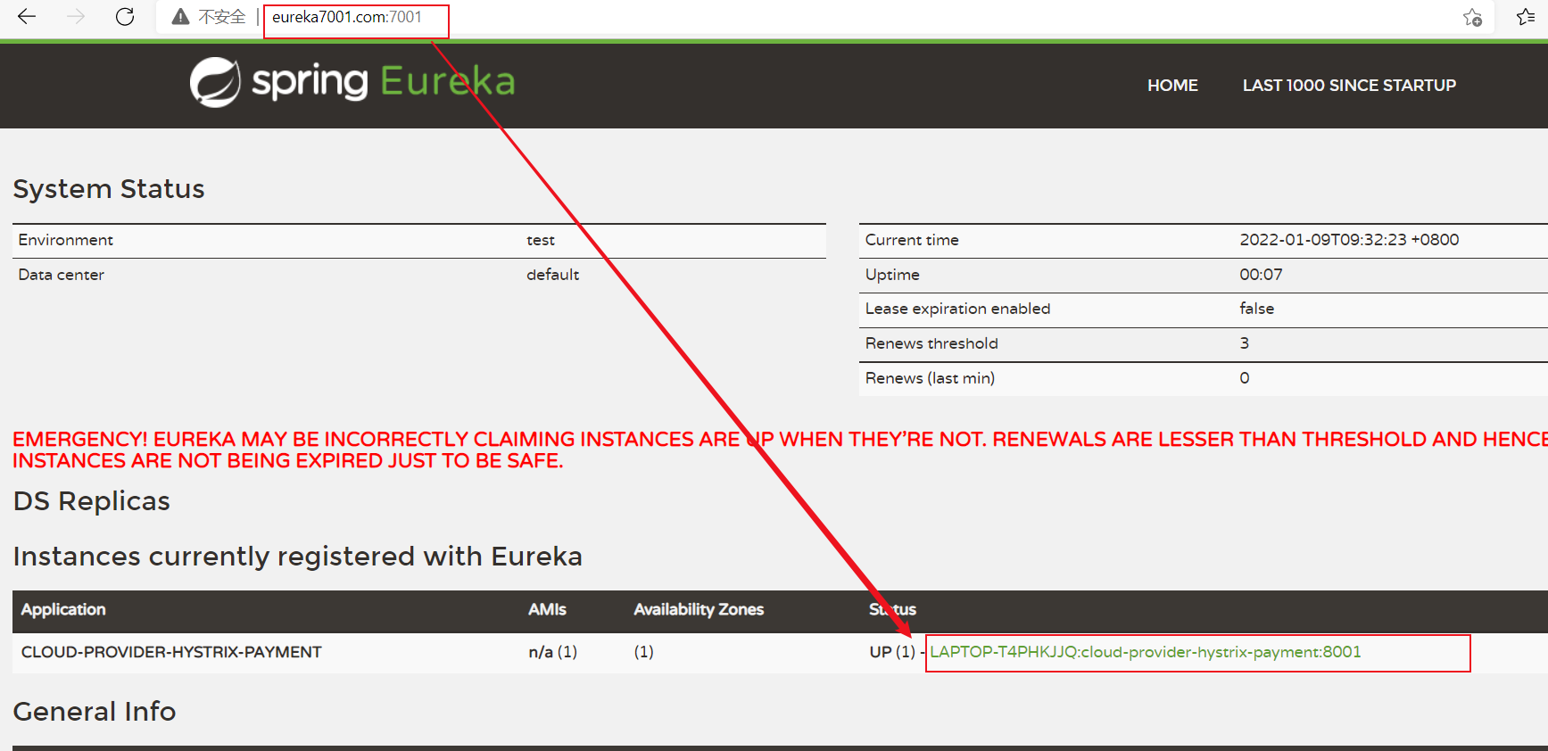
Task: Click the 2022-01-09T09:32:23 +0800 time value
Action: 1349,240
